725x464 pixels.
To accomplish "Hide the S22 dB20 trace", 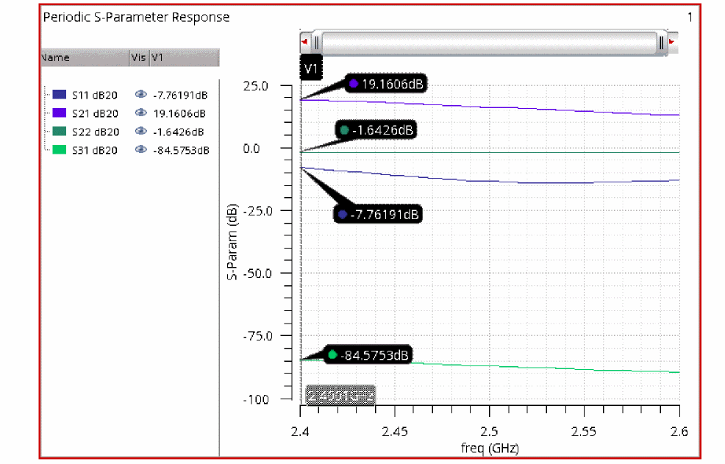I will click(141, 132).
